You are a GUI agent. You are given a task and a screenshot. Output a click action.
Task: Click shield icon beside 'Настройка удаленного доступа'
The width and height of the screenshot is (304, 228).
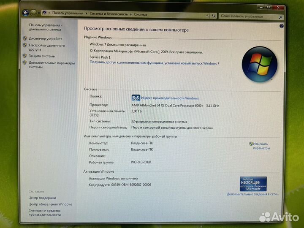coord(25,45)
